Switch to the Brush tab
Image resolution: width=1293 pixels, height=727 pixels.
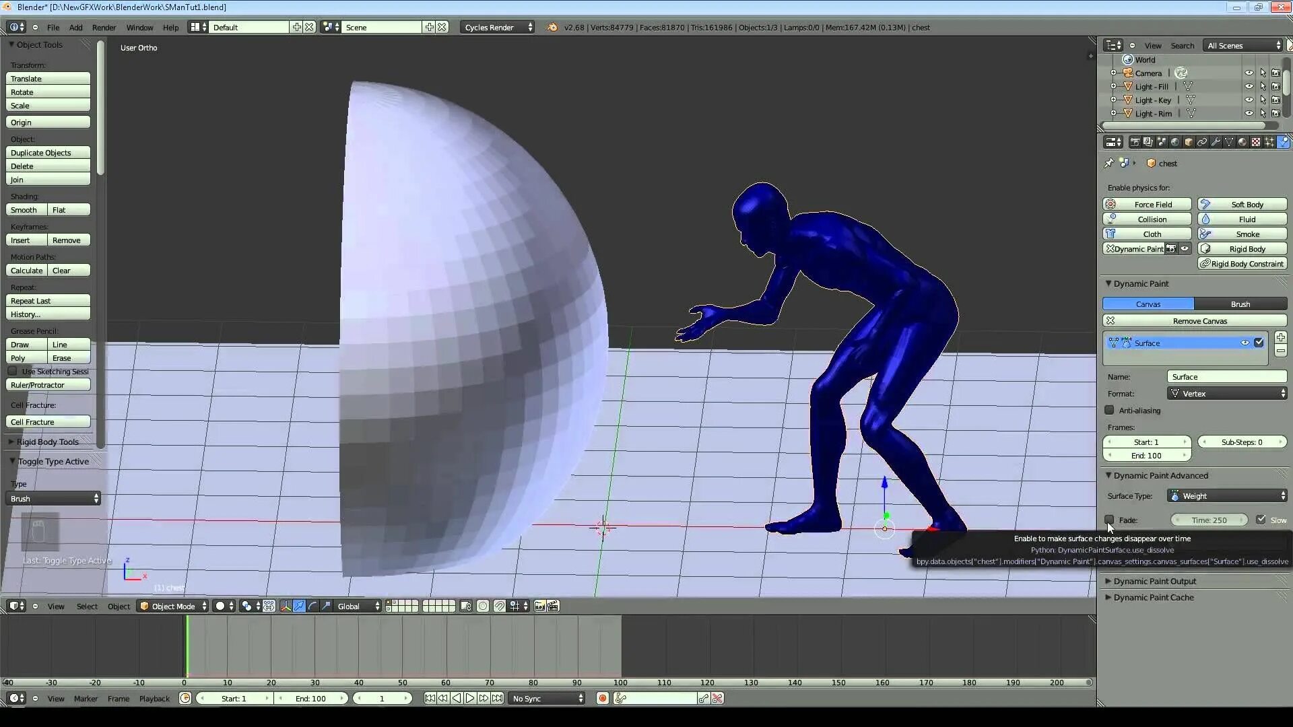click(x=1240, y=304)
